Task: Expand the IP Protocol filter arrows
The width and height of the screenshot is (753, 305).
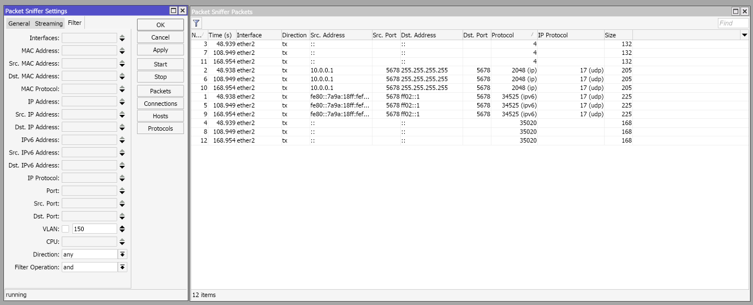Action: pyautogui.click(x=122, y=178)
